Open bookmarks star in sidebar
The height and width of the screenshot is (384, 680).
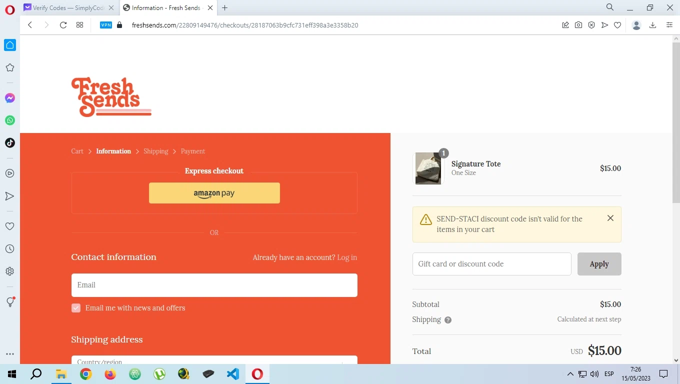pyautogui.click(x=9, y=67)
